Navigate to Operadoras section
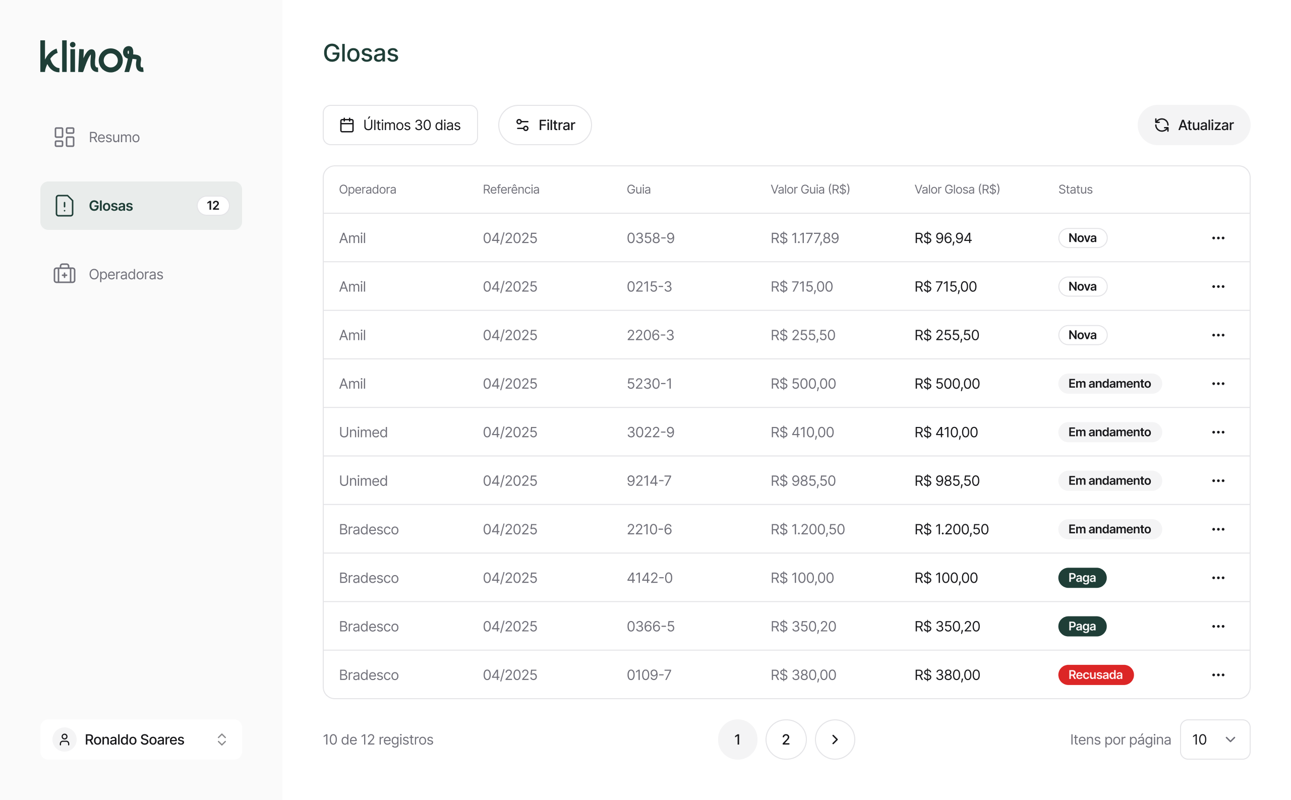 (x=126, y=274)
